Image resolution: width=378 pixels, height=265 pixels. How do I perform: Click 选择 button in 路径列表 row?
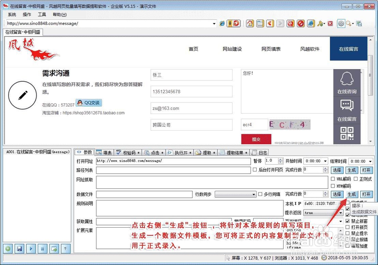(337, 170)
